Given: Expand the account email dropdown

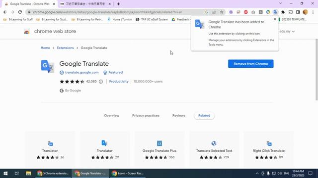Looking at the screenshot, I should [x=293, y=32].
